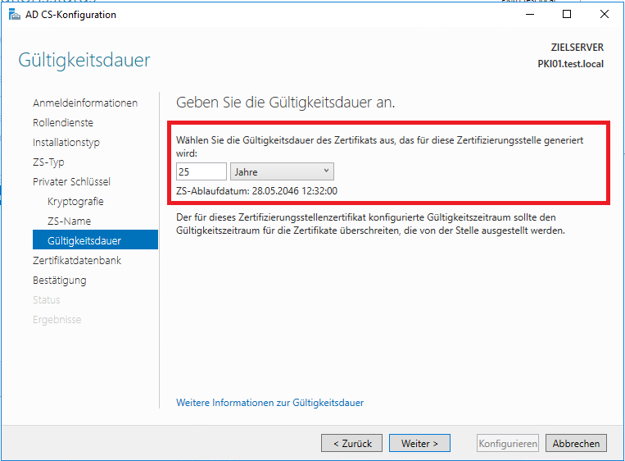
Task: Jump to the Bestätigung step
Action: point(59,281)
